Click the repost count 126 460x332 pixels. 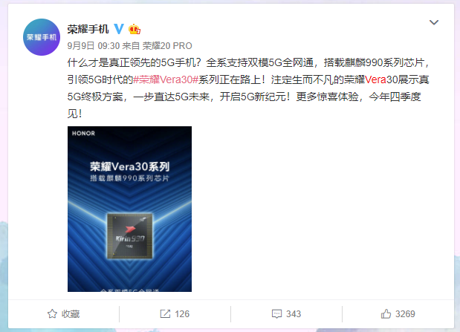[182, 314]
